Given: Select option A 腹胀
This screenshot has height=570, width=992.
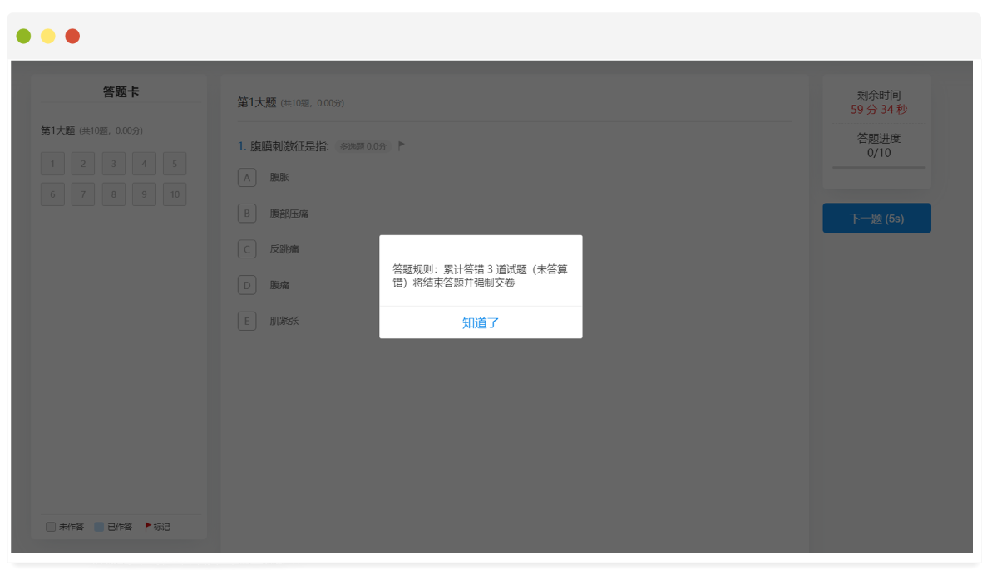Looking at the screenshot, I should [247, 178].
